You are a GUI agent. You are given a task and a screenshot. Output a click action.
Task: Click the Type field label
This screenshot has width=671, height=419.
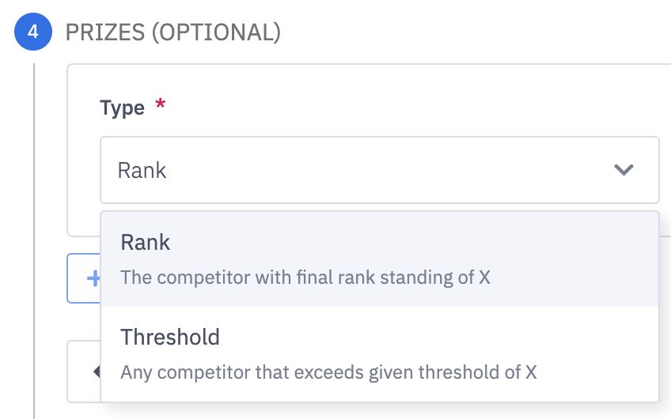pos(123,108)
